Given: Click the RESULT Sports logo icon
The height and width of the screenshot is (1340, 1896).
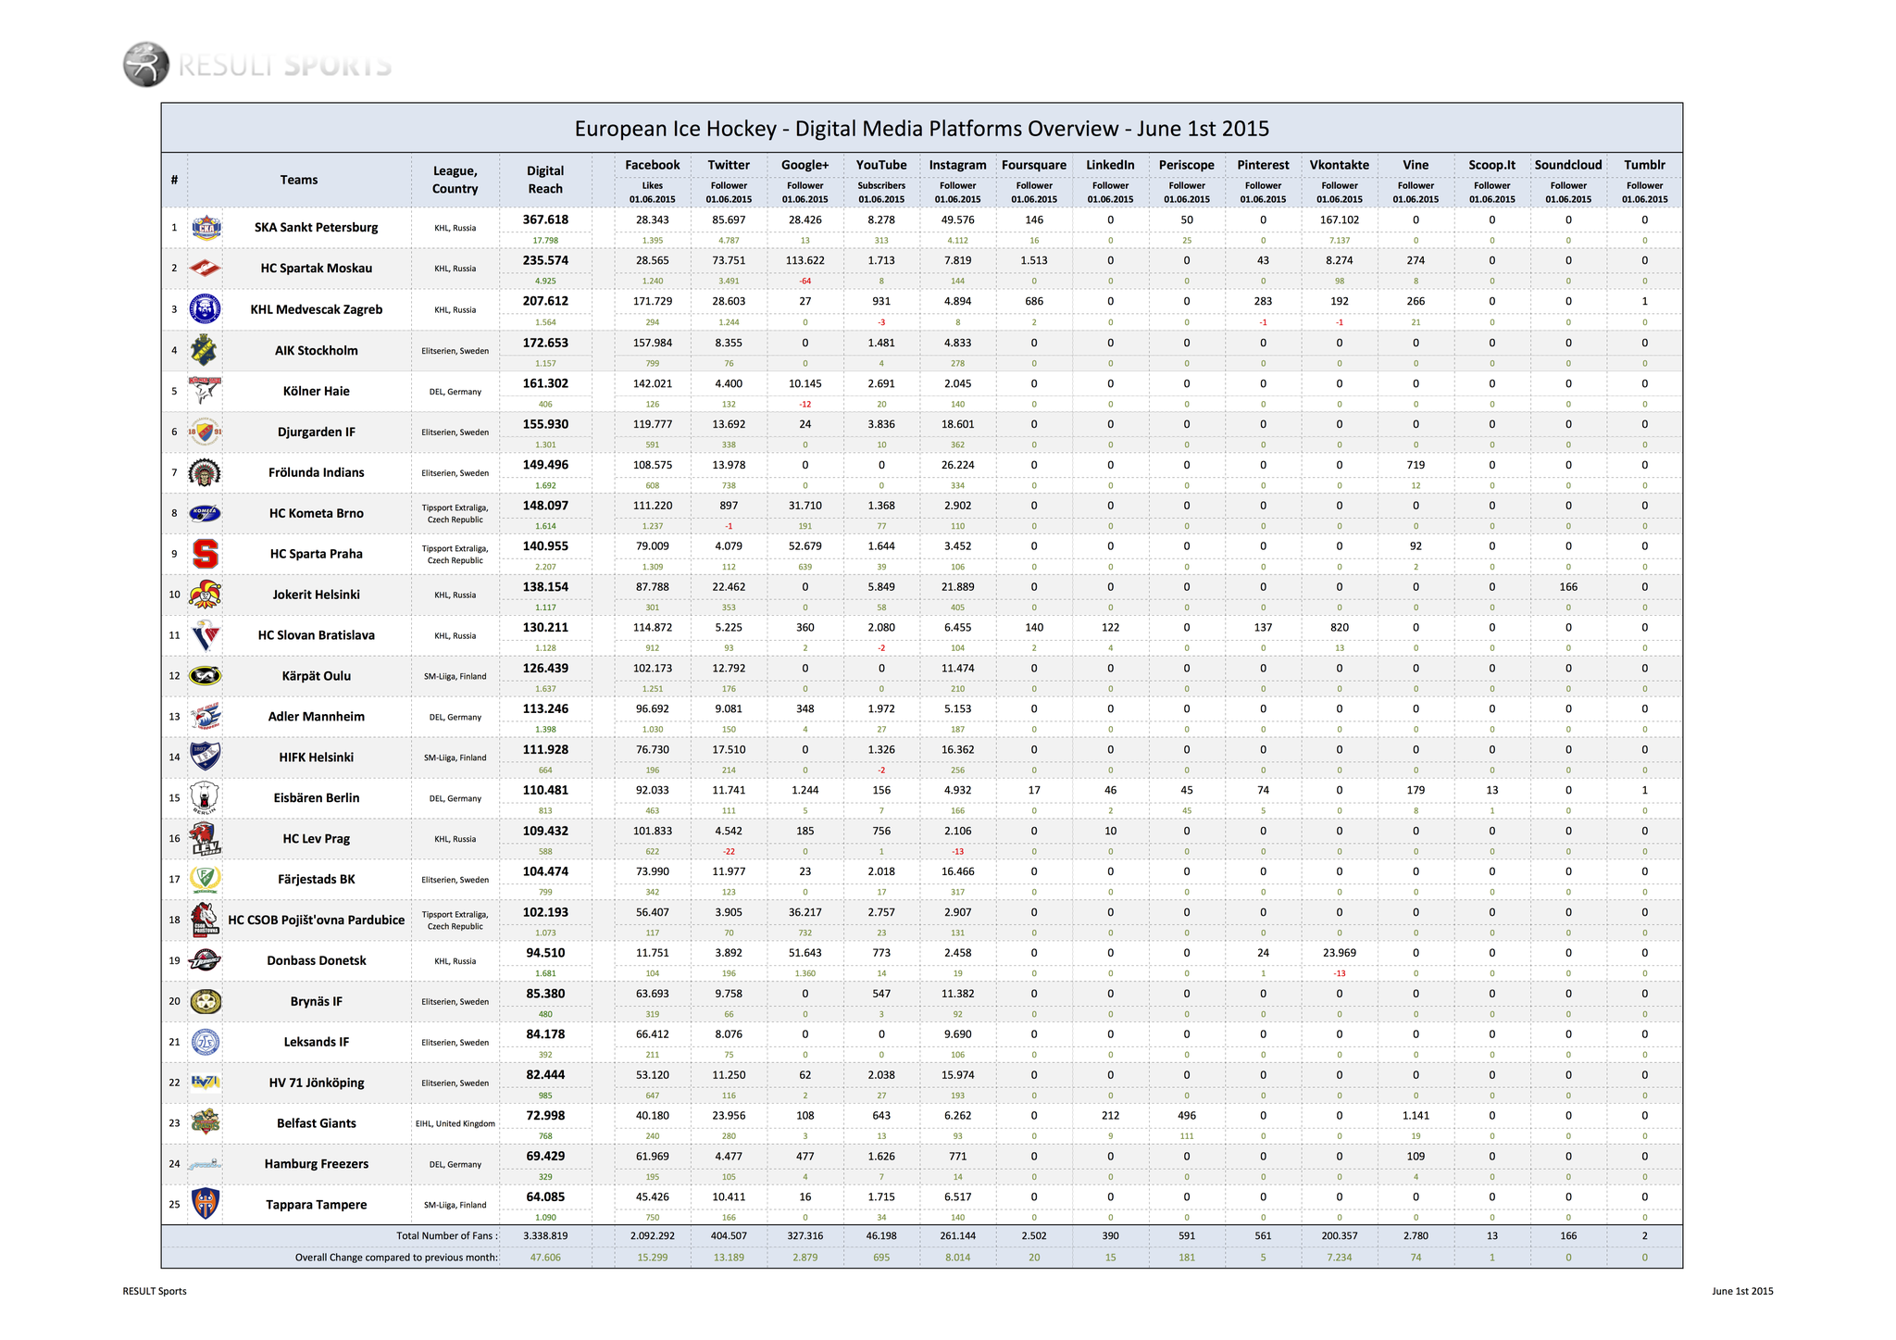Looking at the screenshot, I should click(146, 65).
